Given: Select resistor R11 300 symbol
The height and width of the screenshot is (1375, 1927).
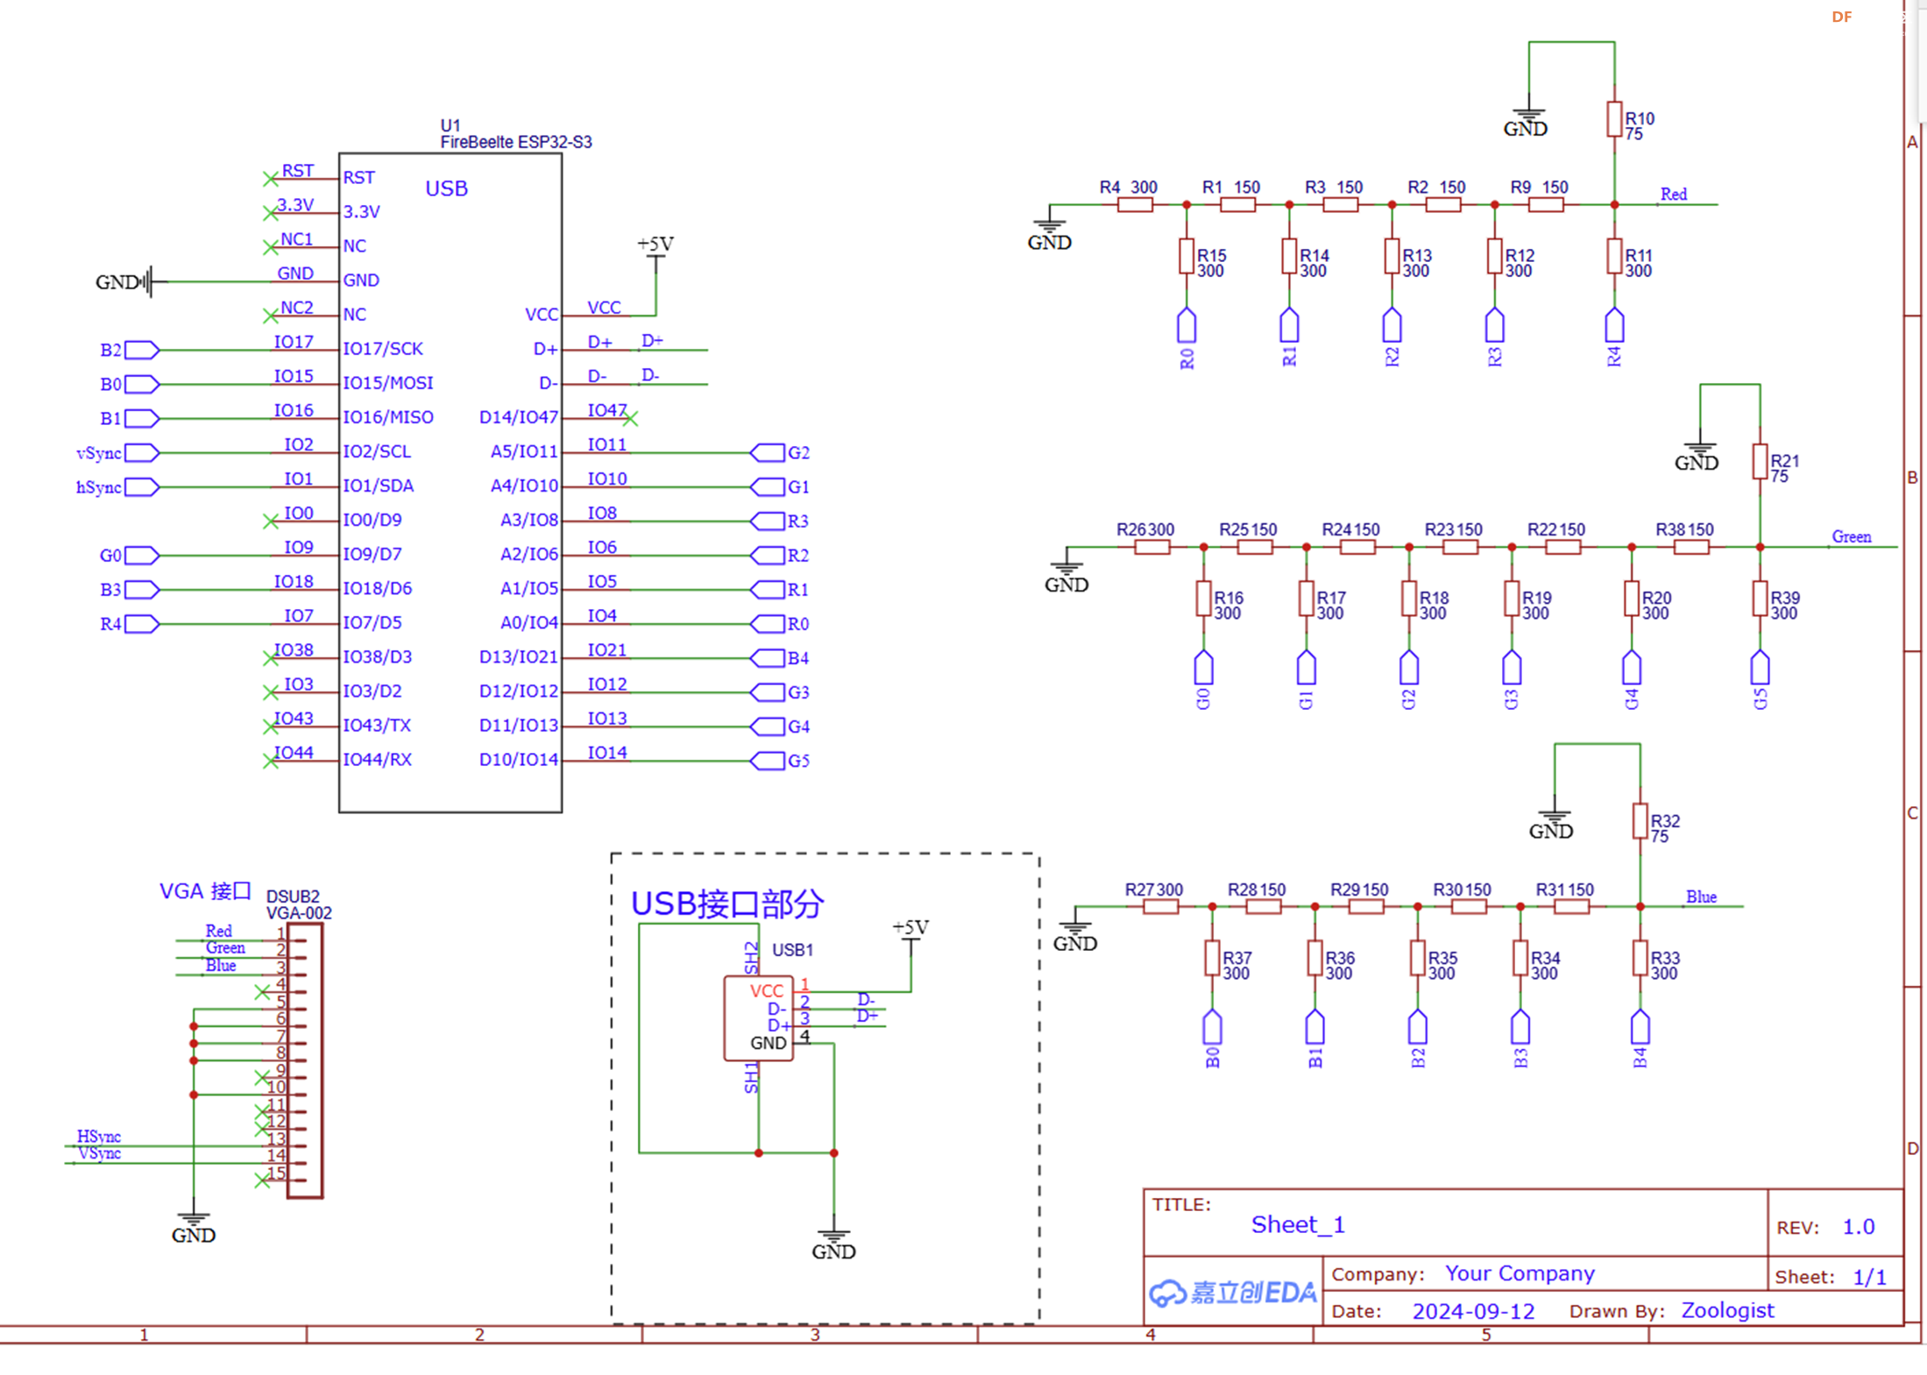Looking at the screenshot, I should [1614, 257].
